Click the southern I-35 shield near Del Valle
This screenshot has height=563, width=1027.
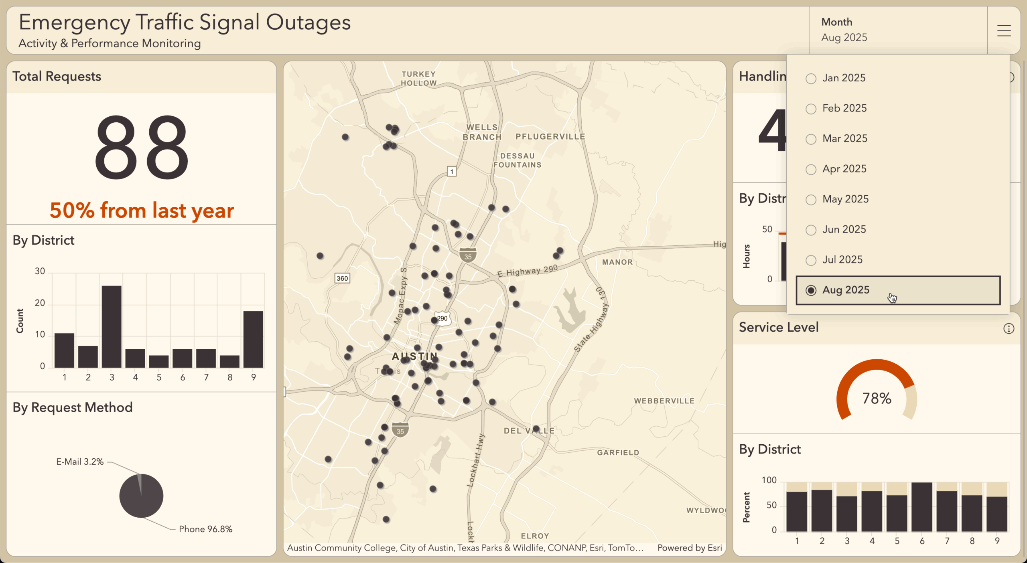pyautogui.click(x=400, y=430)
